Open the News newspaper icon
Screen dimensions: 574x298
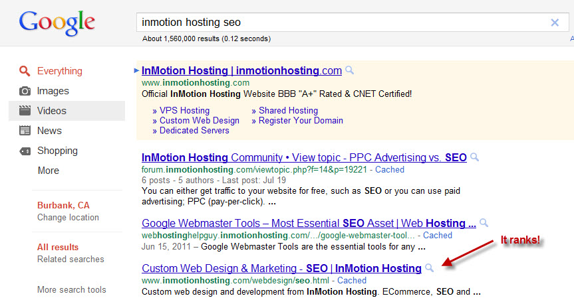[x=25, y=130]
